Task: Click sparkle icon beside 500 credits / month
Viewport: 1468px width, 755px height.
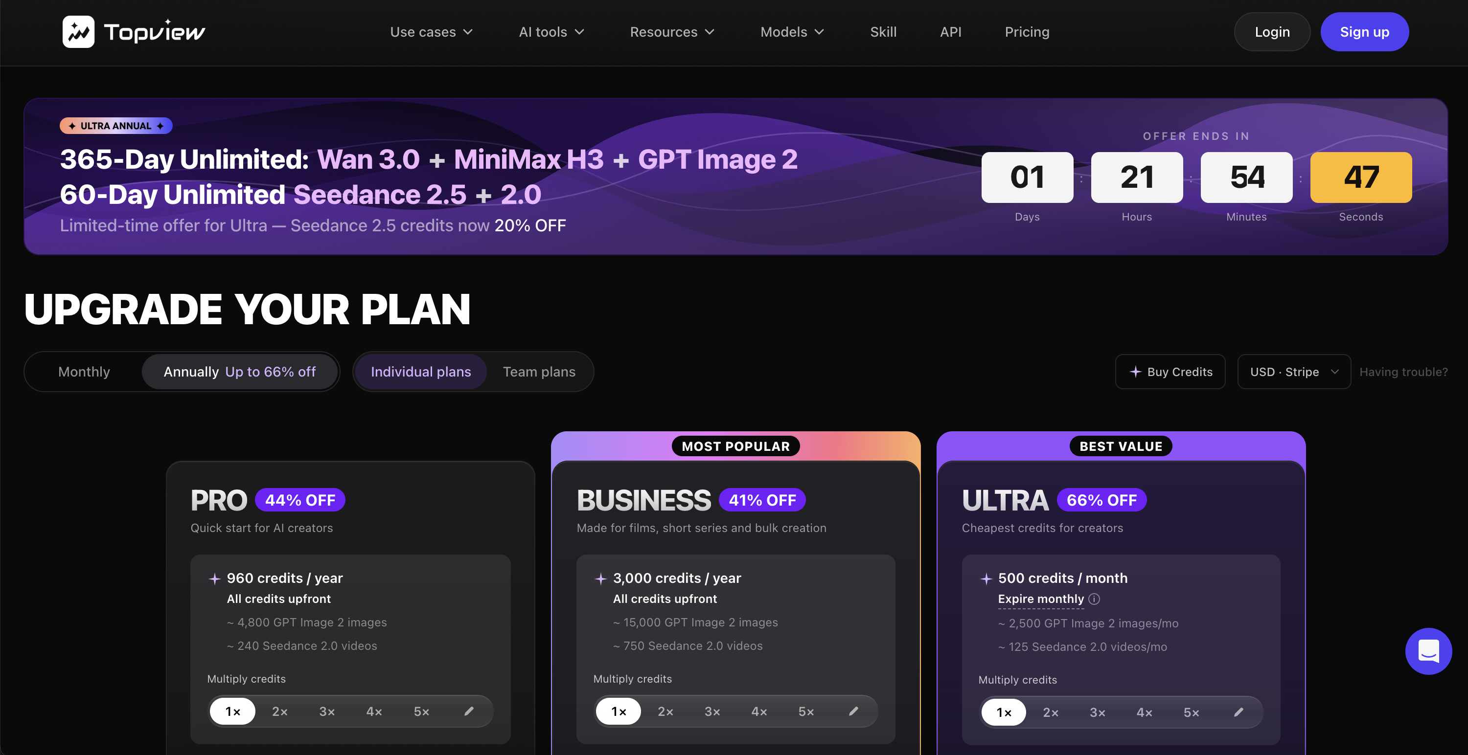Action: point(986,578)
